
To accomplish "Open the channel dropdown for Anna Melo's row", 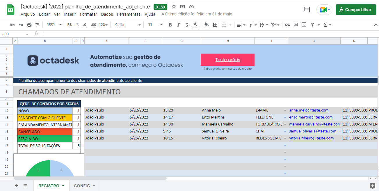I will tap(285, 110).
